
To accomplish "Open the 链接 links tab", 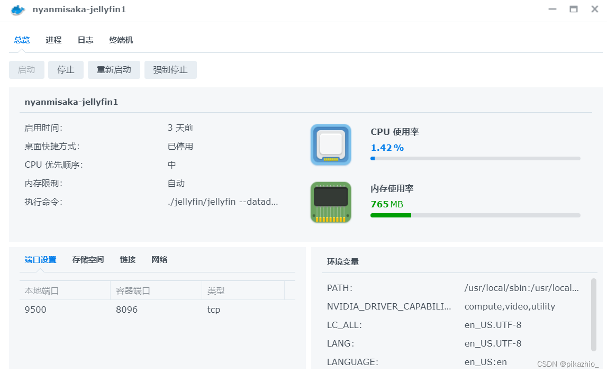I will [128, 260].
